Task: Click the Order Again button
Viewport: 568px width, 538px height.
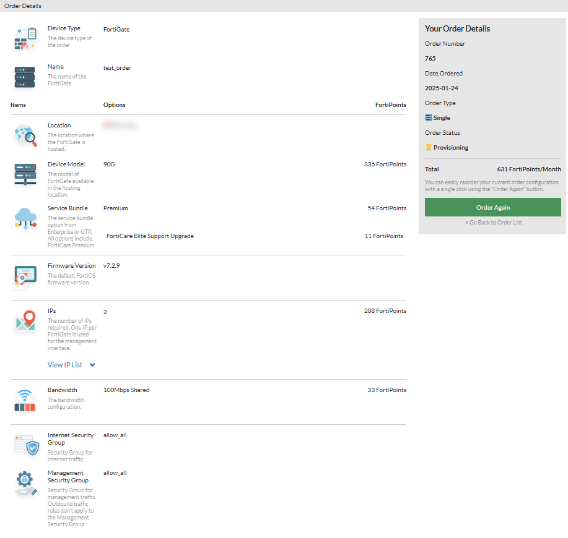Action: click(492, 207)
